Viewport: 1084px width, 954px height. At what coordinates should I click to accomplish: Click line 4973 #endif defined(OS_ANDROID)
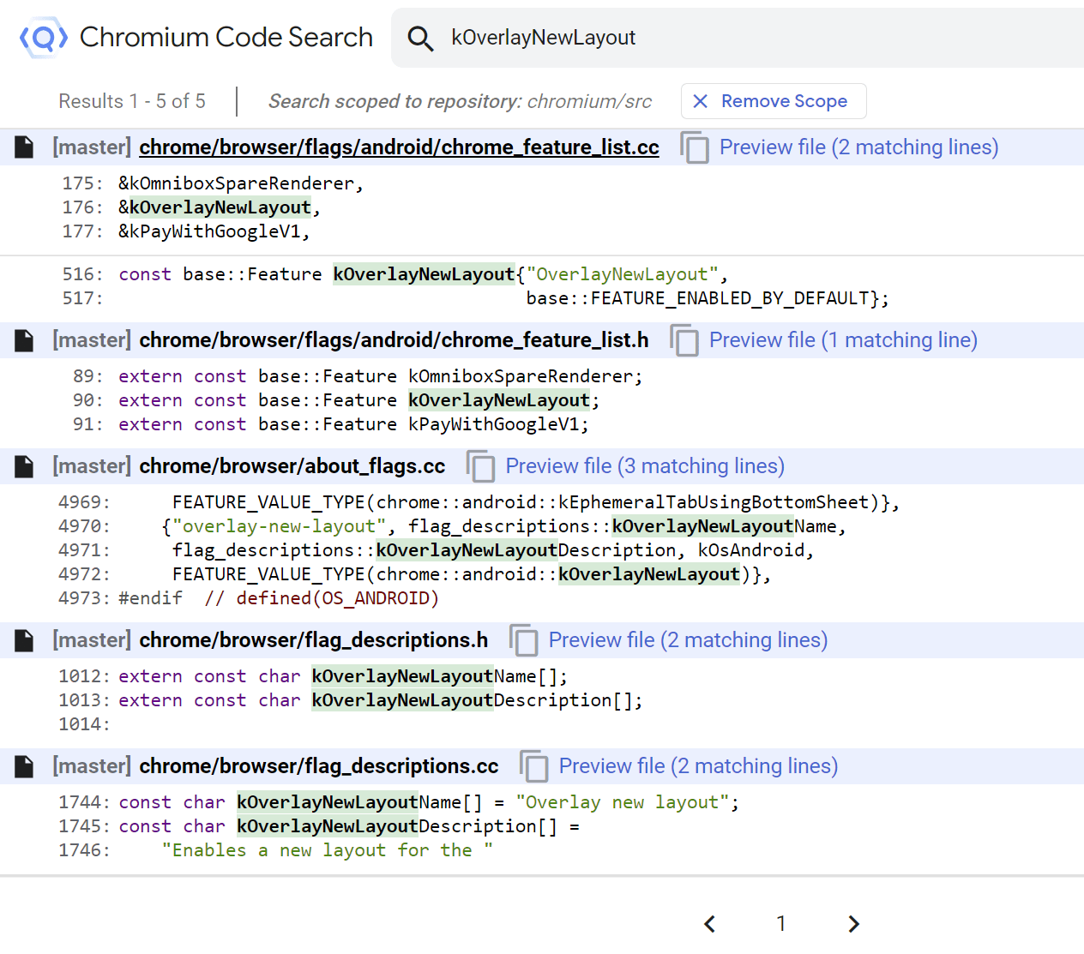pos(279,598)
